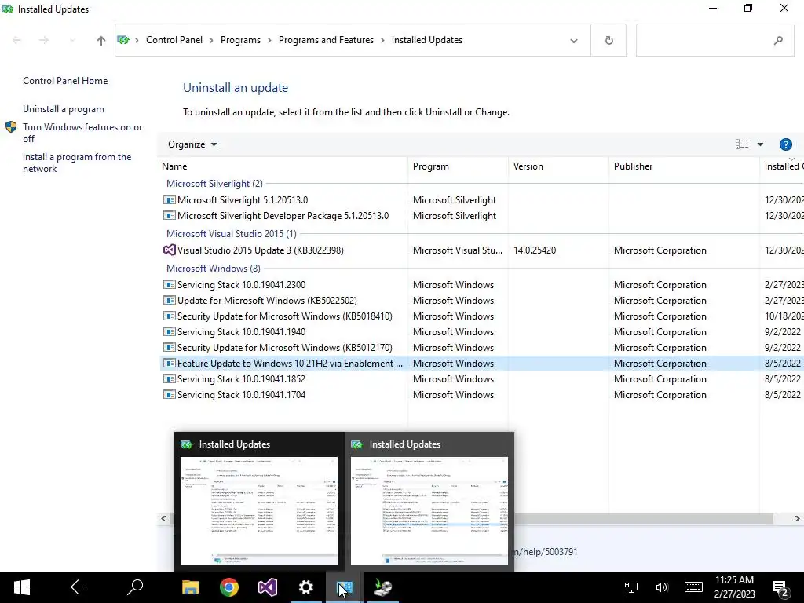Open the clock showing 11:25 AM
The width and height of the screenshot is (804, 603).
pos(735,587)
